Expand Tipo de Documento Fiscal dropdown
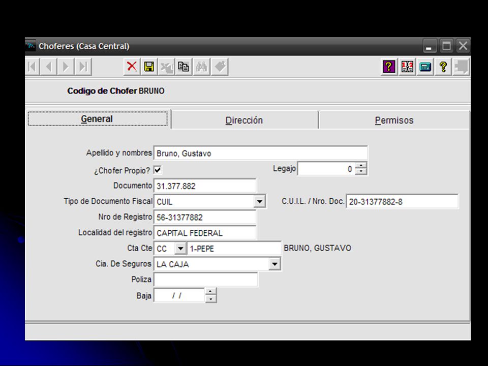488x366 pixels. point(259,201)
